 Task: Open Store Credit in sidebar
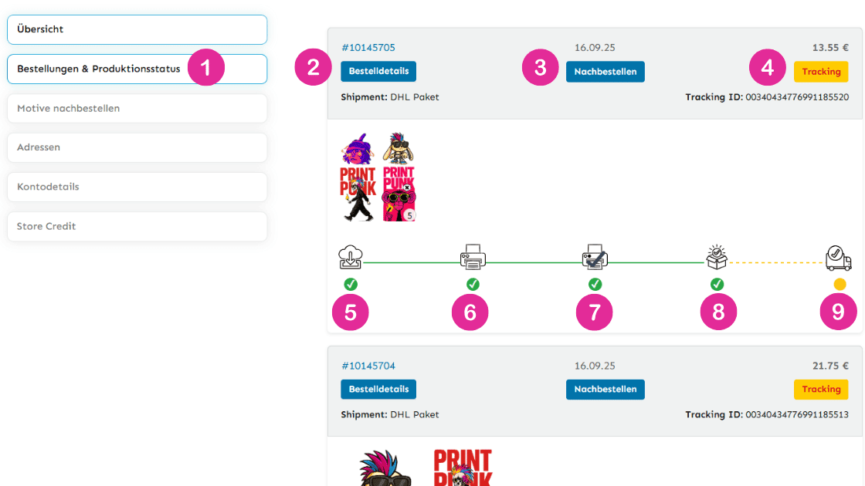point(137,227)
